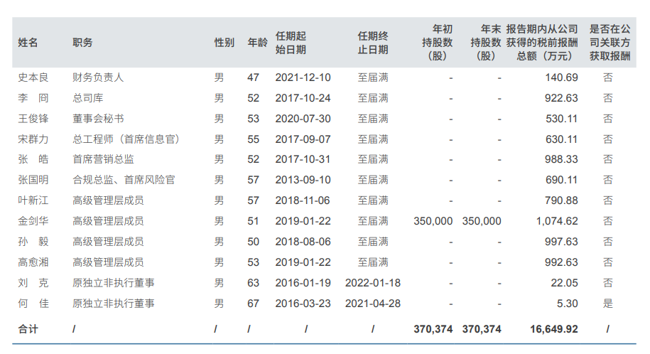The image size is (650, 354).
Task: Click the name 孙 毅
Action: point(33,242)
